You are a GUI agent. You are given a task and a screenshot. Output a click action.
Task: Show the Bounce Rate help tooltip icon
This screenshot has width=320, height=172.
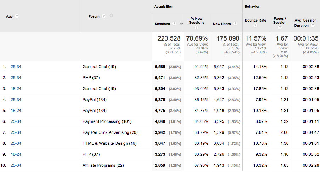(255, 26)
